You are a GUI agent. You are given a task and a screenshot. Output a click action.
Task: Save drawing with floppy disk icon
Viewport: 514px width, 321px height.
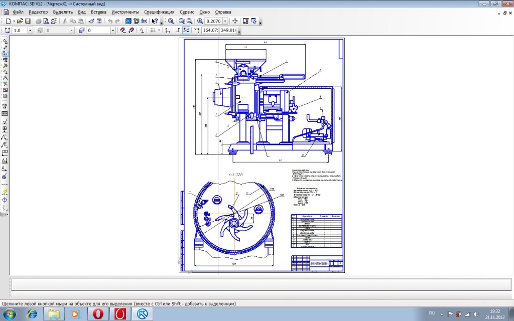pyautogui.click(x=28, y=21)
